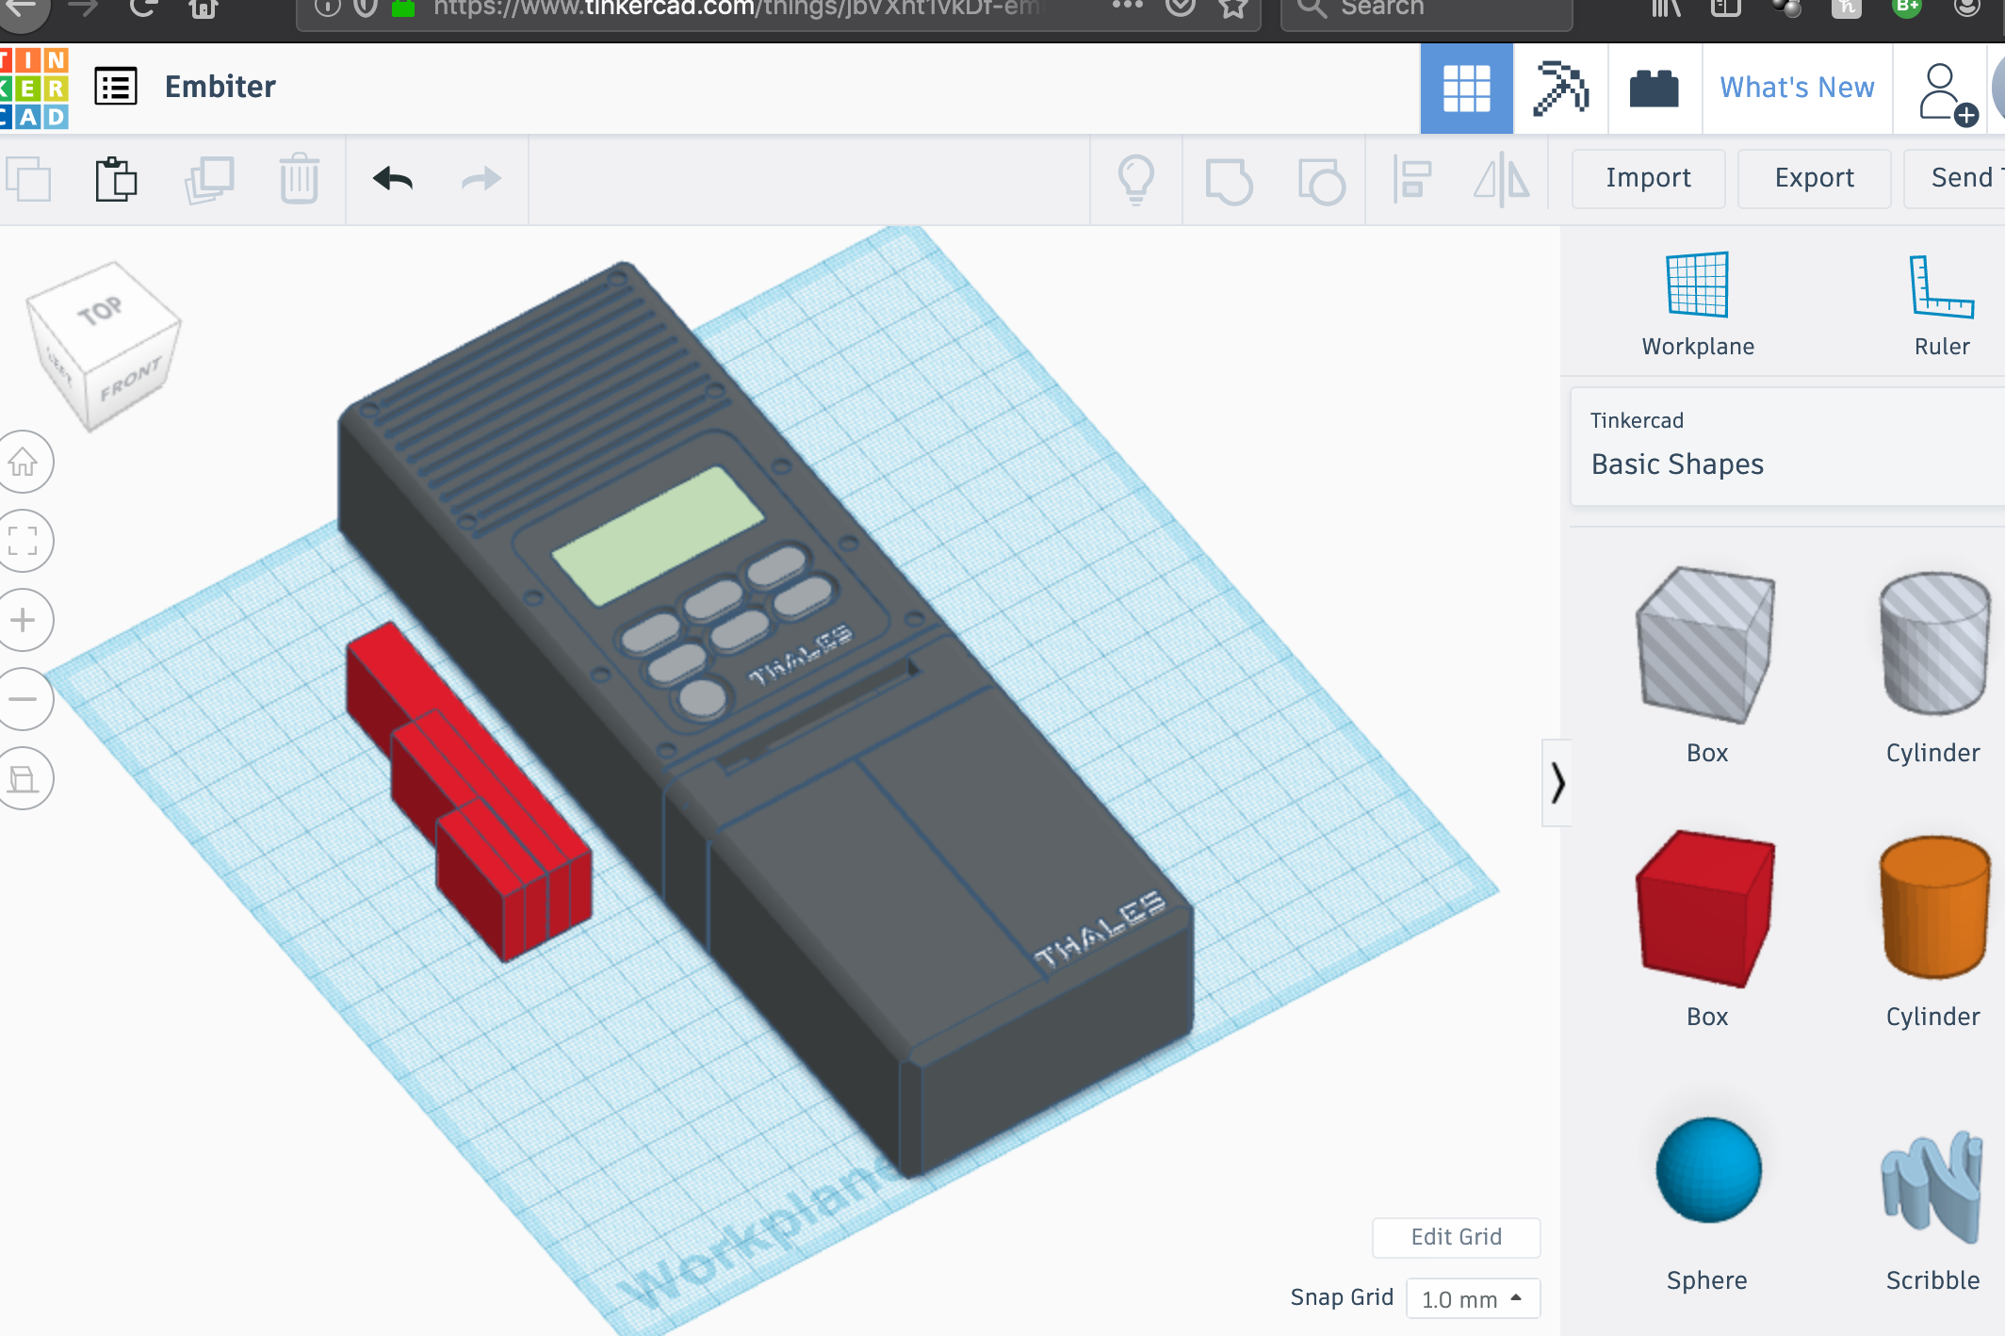The width and height of the screenshot is (2005, 1336).
Task: Click the Home view button
Action: [24, 462]
